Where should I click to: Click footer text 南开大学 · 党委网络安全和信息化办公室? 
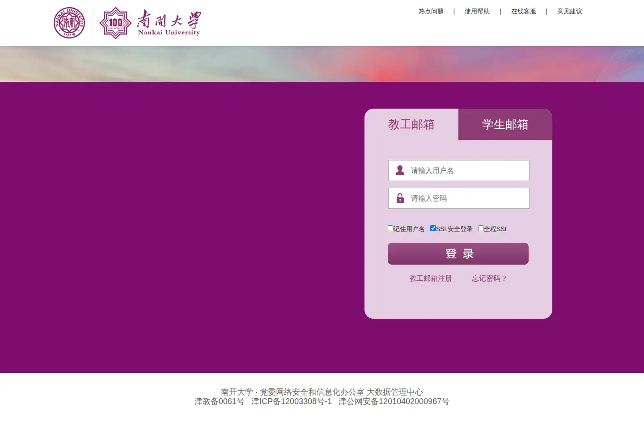tap(292, 392)
